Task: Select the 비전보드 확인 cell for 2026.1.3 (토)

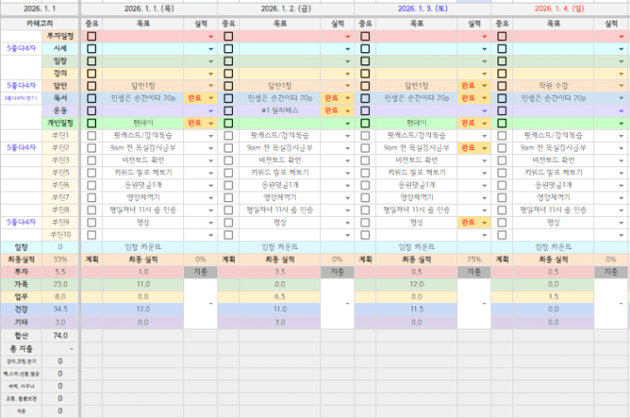Action: [x=416, y=160]
